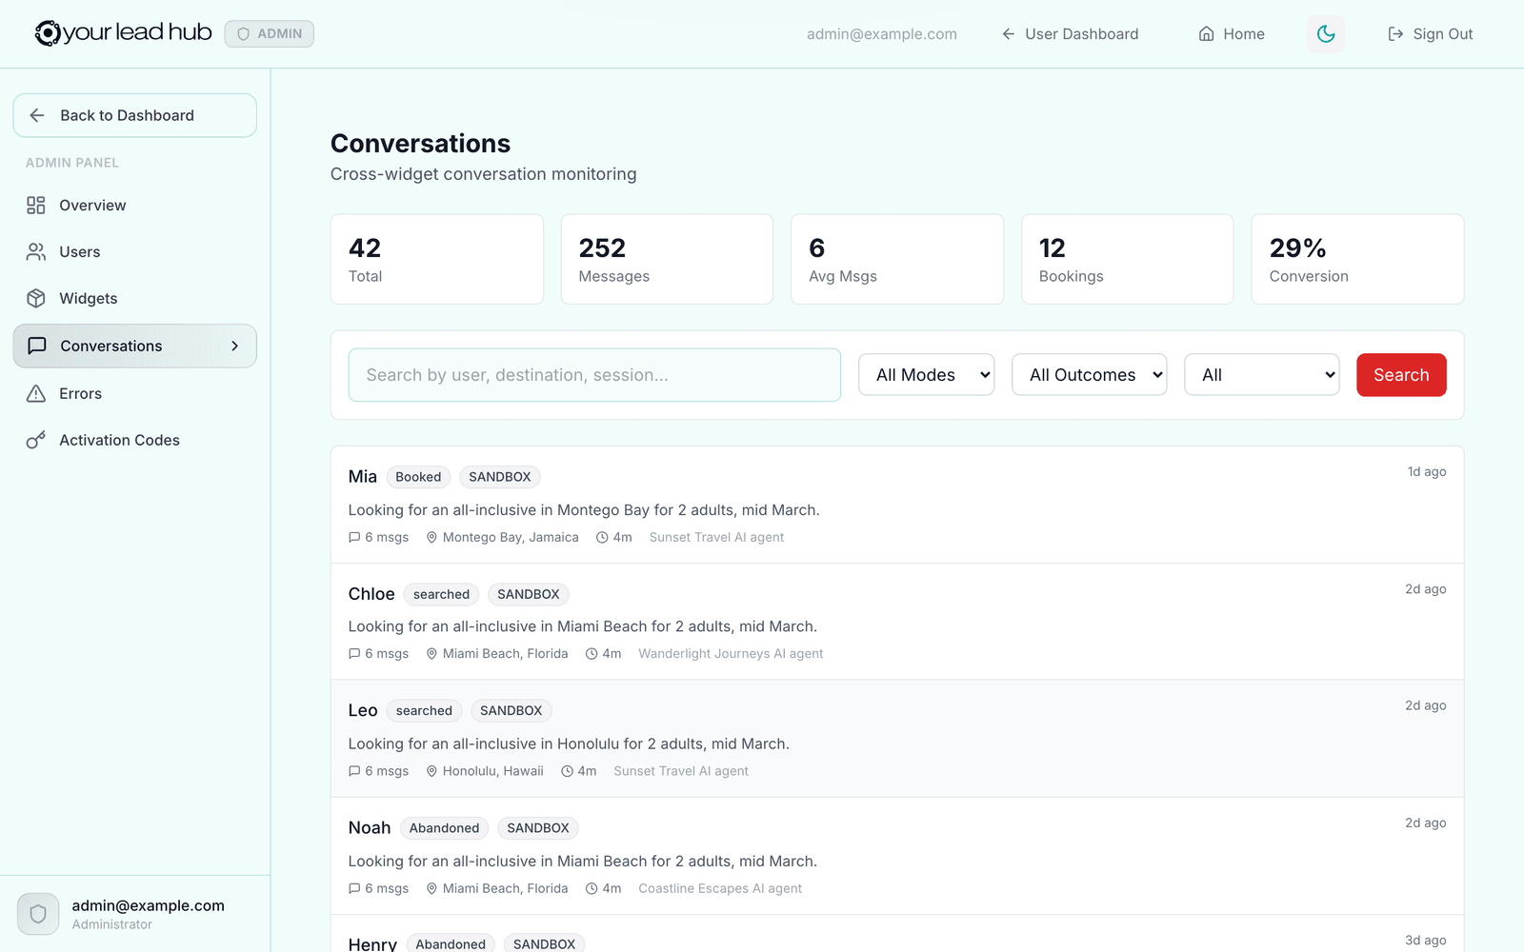This screenshot has height=952, width=1524.
Task: Open Mia's conversation row
Action: point(896,506)
